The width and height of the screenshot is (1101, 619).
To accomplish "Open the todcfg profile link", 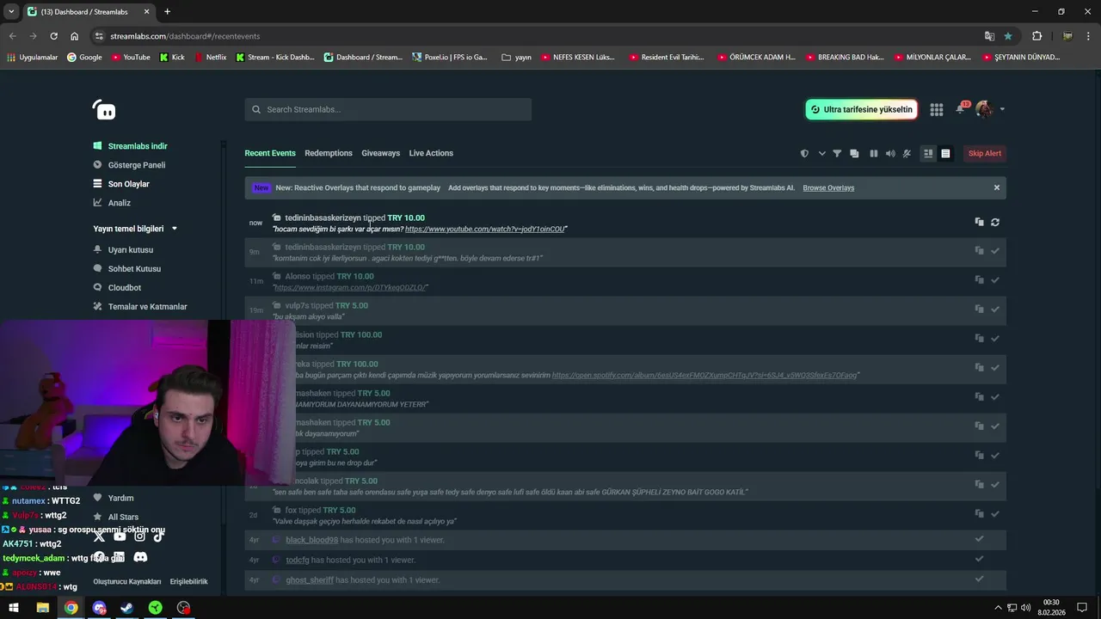I will click(x=297, y=560).
